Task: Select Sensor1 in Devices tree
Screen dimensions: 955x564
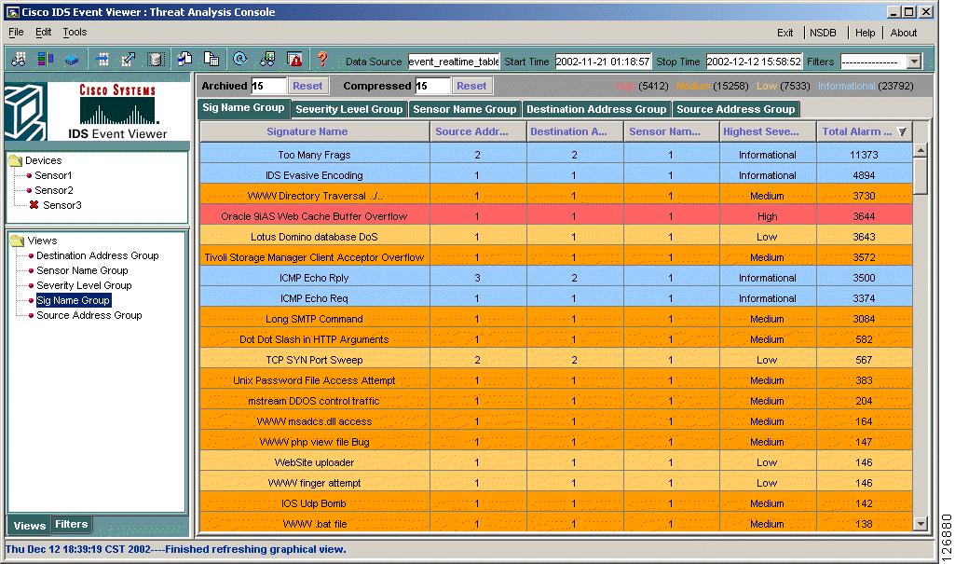Action: coord(53,175)
